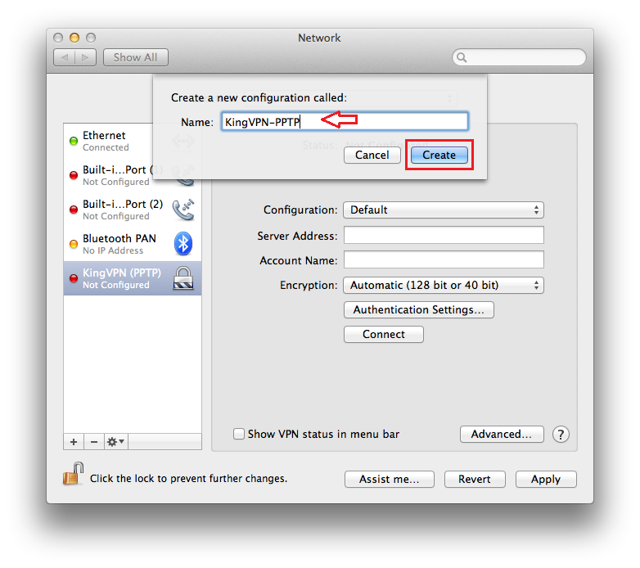Click the configuration Name field
The height and width of the screenshot is (568, 640).
click(345, 122)
